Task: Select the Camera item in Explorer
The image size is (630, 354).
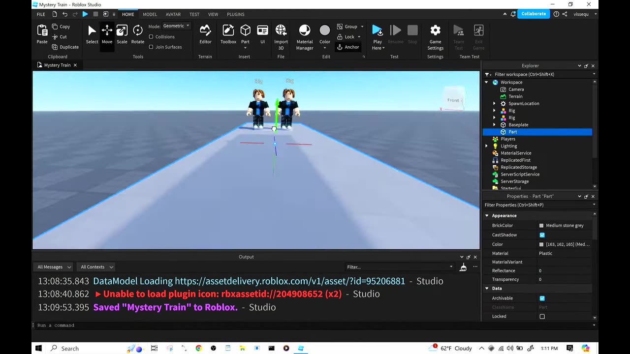Action: point(516,89)
